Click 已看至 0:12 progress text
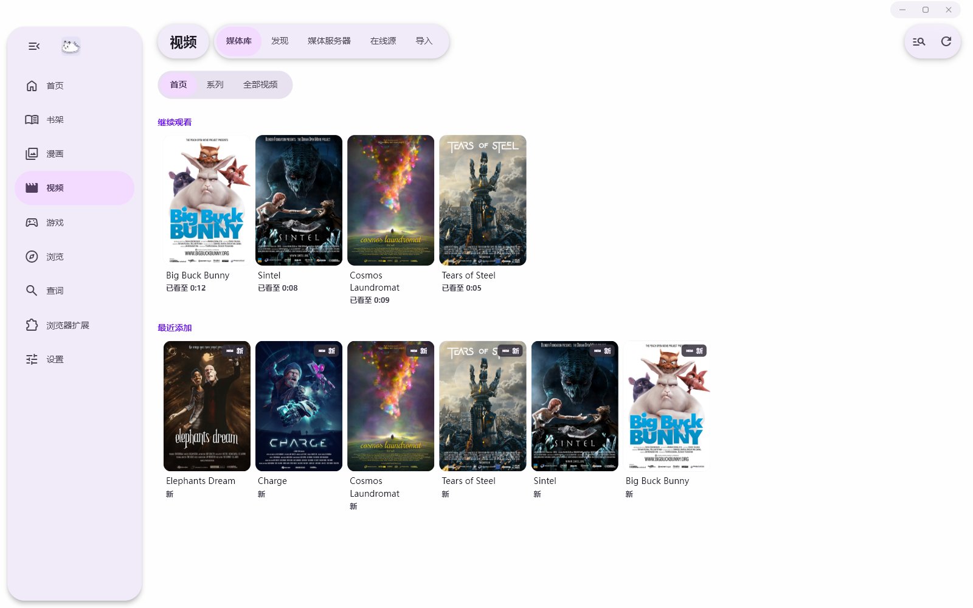Screen dimensions: 973x608 pos(186,288)
